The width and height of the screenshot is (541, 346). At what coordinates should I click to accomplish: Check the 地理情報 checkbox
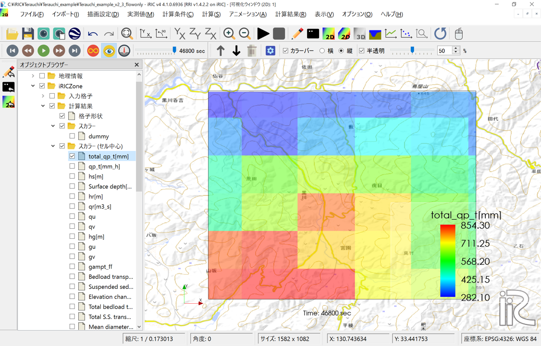point(42,75)
